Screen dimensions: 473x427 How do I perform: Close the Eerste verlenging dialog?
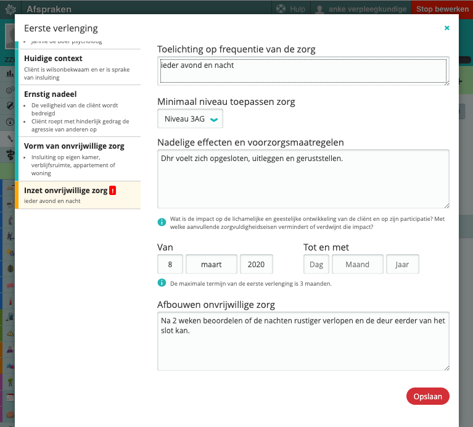[x=446, y=28]
